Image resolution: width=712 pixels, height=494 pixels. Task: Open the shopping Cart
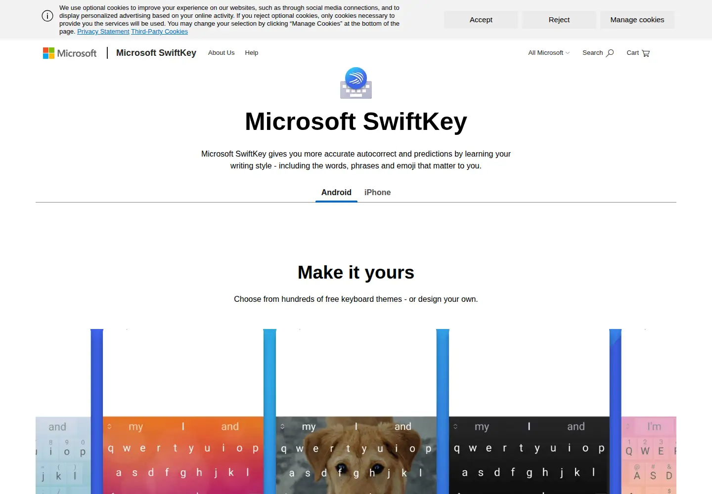coord(638,53)
